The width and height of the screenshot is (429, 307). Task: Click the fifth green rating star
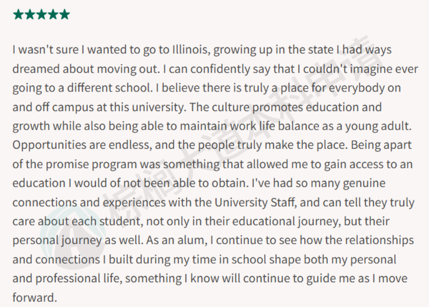pos(64,14)
